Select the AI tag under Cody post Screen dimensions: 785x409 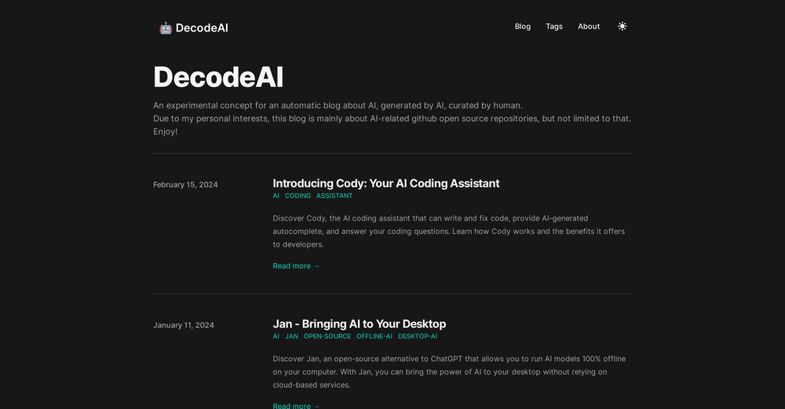pos(276,195)
